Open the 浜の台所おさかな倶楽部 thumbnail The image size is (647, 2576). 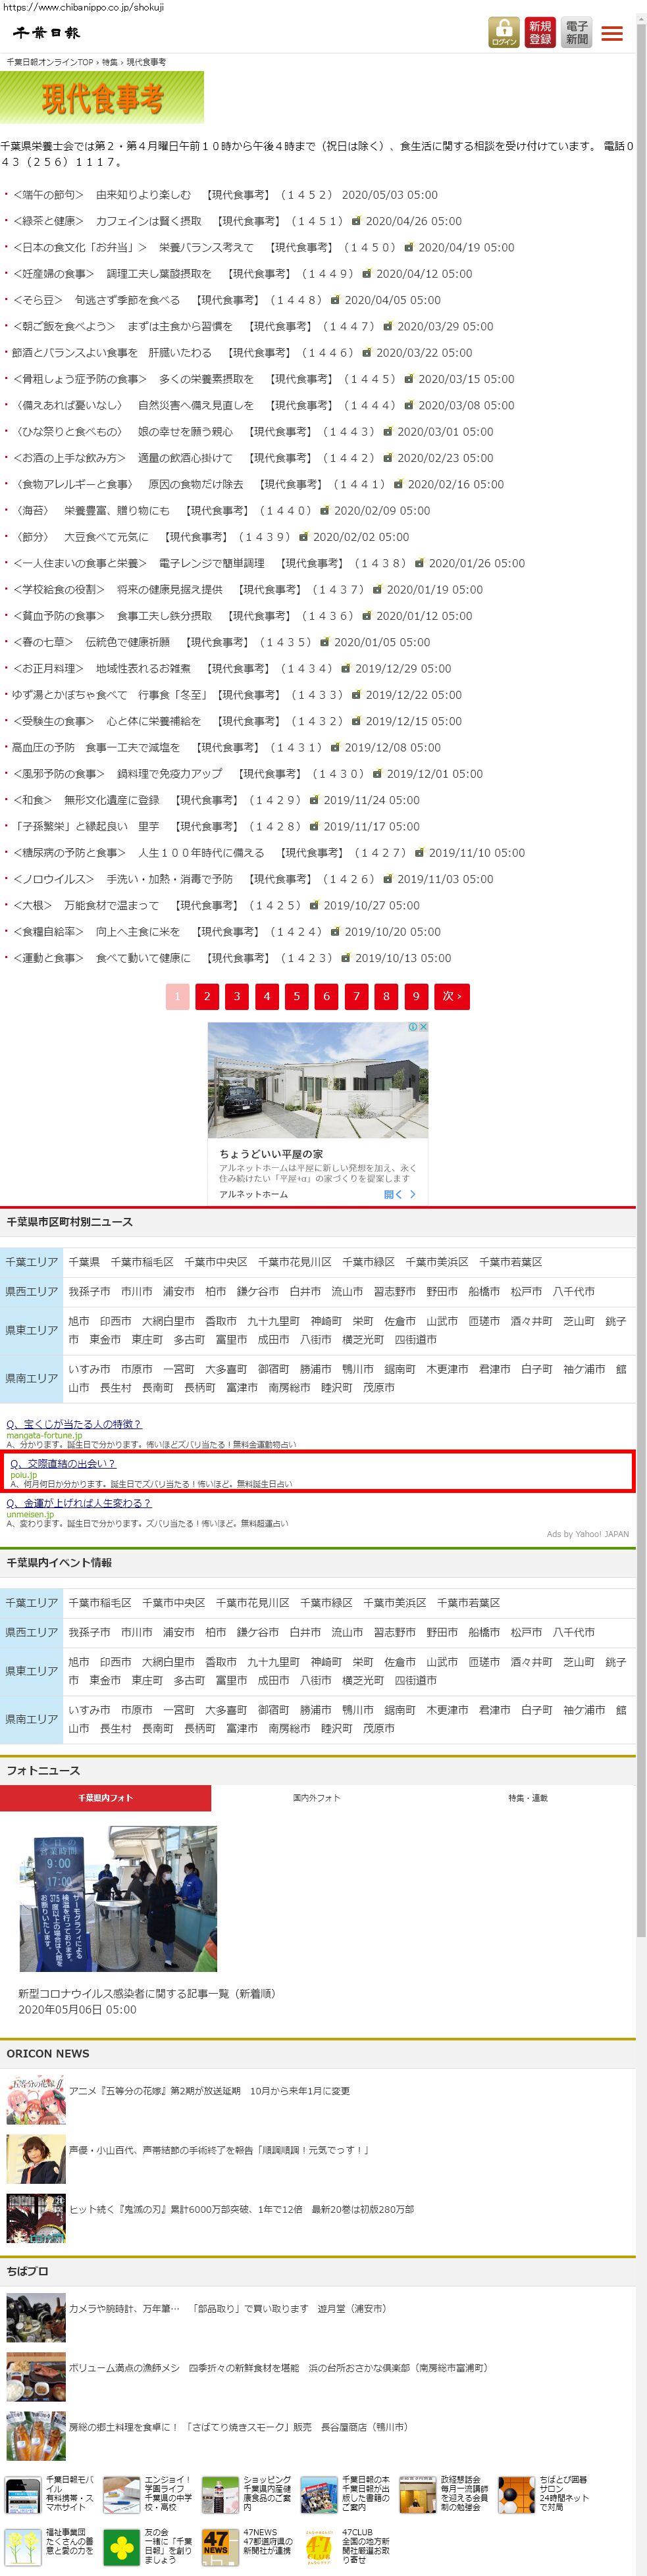click(x=36, y=2376)
